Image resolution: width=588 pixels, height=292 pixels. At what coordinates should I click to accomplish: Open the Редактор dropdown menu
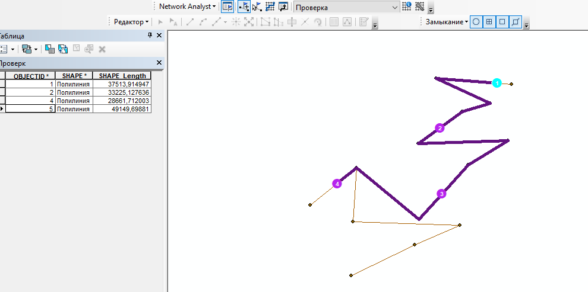[x=131, y=22]
